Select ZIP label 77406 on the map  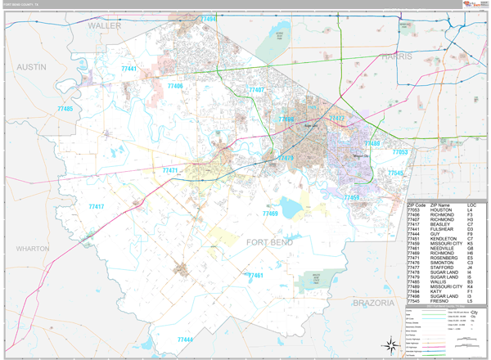pos(175,86)
